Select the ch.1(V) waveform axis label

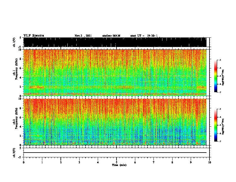pyautogui.click(x=14, y=42)
